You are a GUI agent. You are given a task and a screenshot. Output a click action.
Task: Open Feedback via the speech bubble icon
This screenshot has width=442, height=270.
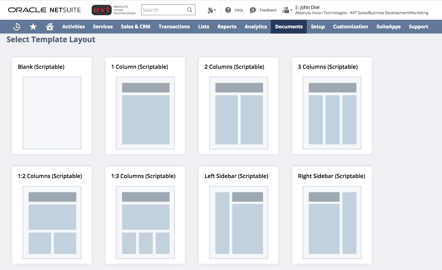pyautogui.click(x=252, y=10)
